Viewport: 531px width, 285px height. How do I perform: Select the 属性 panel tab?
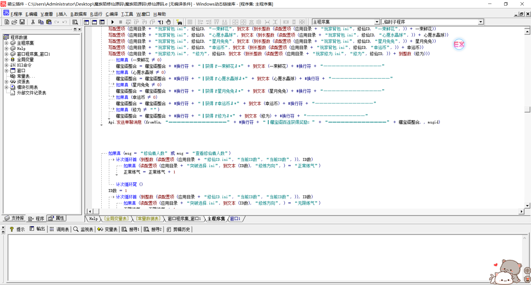[x=57, y=218]
